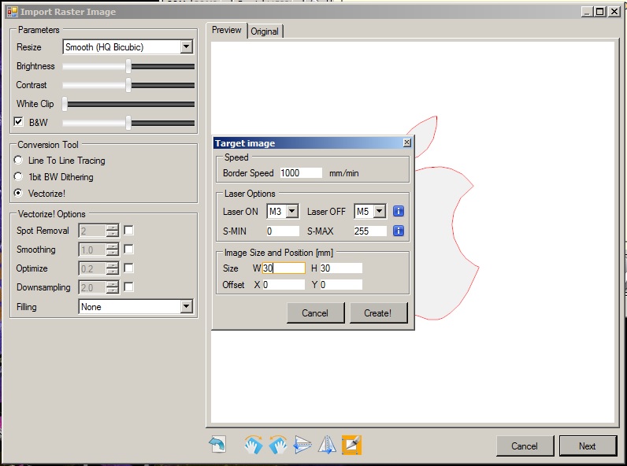Switch to the Preview tab
Image resolution: width=627 pixels, height=466 pixels.
click(x=227, y=30)
